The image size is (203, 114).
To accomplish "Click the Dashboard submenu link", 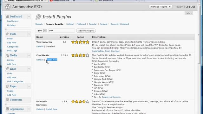I will [x=13, y=21].
